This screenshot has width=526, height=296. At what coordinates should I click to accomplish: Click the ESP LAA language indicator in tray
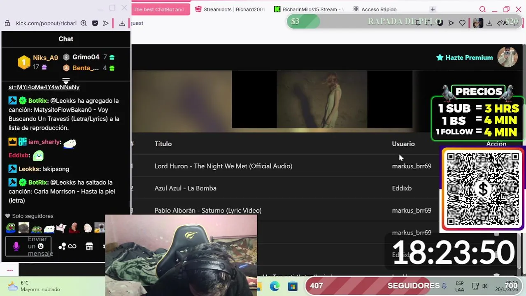tap(460, 286)
